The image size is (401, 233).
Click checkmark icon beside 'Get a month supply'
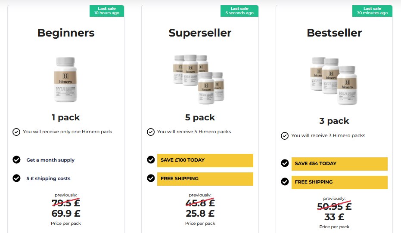coord(16,160)
